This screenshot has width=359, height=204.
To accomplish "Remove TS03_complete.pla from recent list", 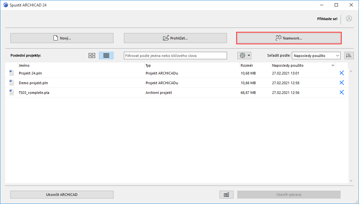I will tap(341, 92).
